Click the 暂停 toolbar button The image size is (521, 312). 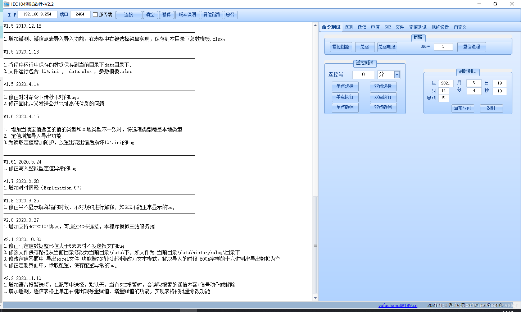pyautogui.click(x=166, y=15)
